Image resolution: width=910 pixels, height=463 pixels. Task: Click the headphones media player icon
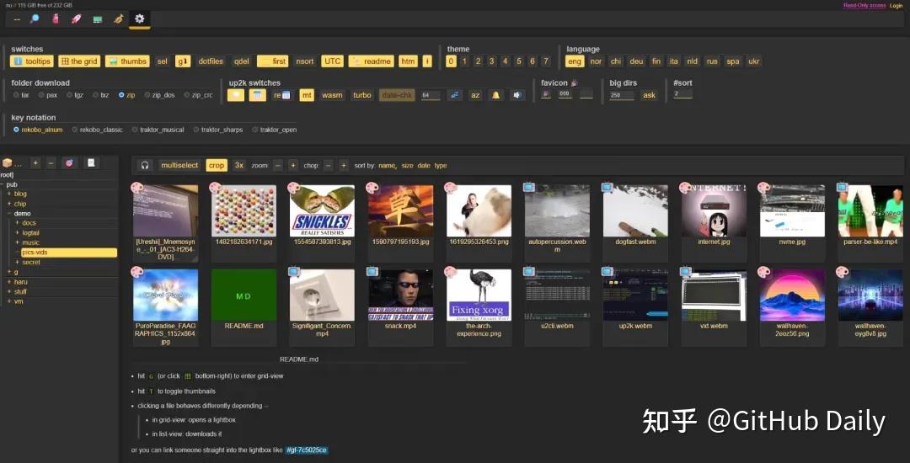click(x=145, y=166)
